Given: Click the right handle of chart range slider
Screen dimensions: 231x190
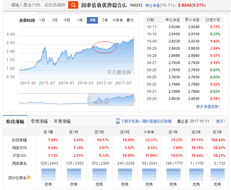Looking at the screenshot, I should [134, 99].
